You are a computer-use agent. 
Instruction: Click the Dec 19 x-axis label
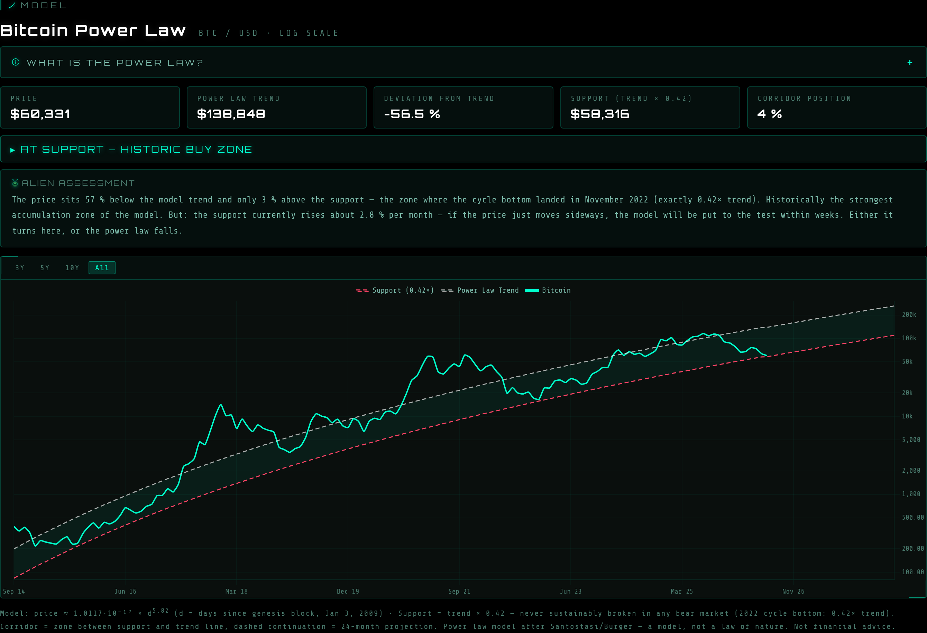(348, 591)
